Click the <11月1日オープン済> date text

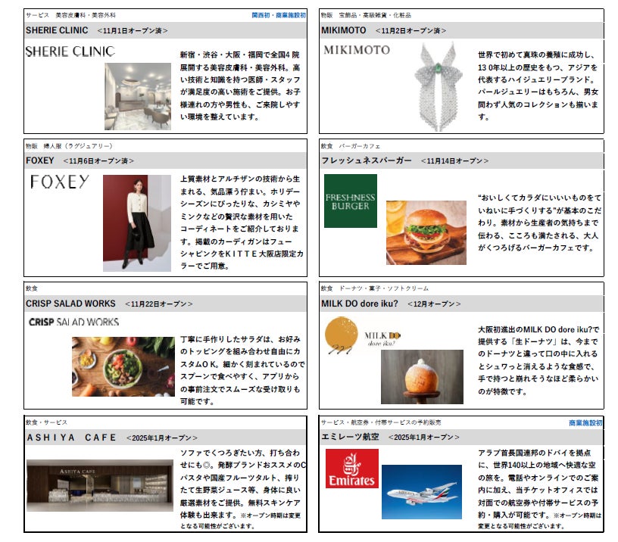(x=133, y=31)
